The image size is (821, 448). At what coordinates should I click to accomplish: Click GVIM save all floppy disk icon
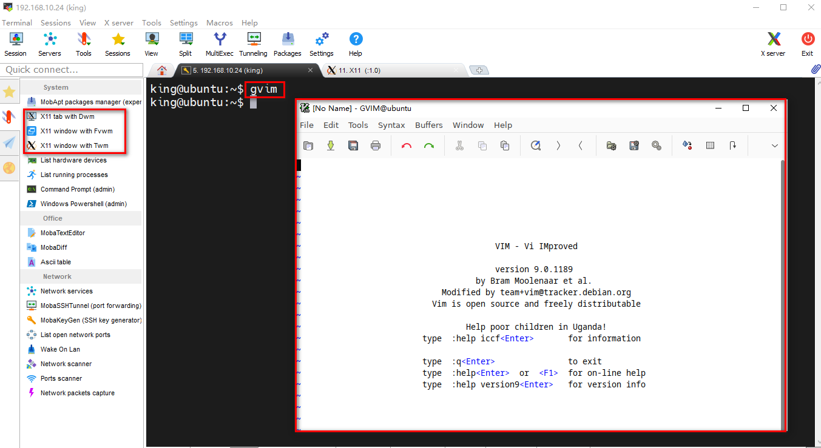click(353, 145)
